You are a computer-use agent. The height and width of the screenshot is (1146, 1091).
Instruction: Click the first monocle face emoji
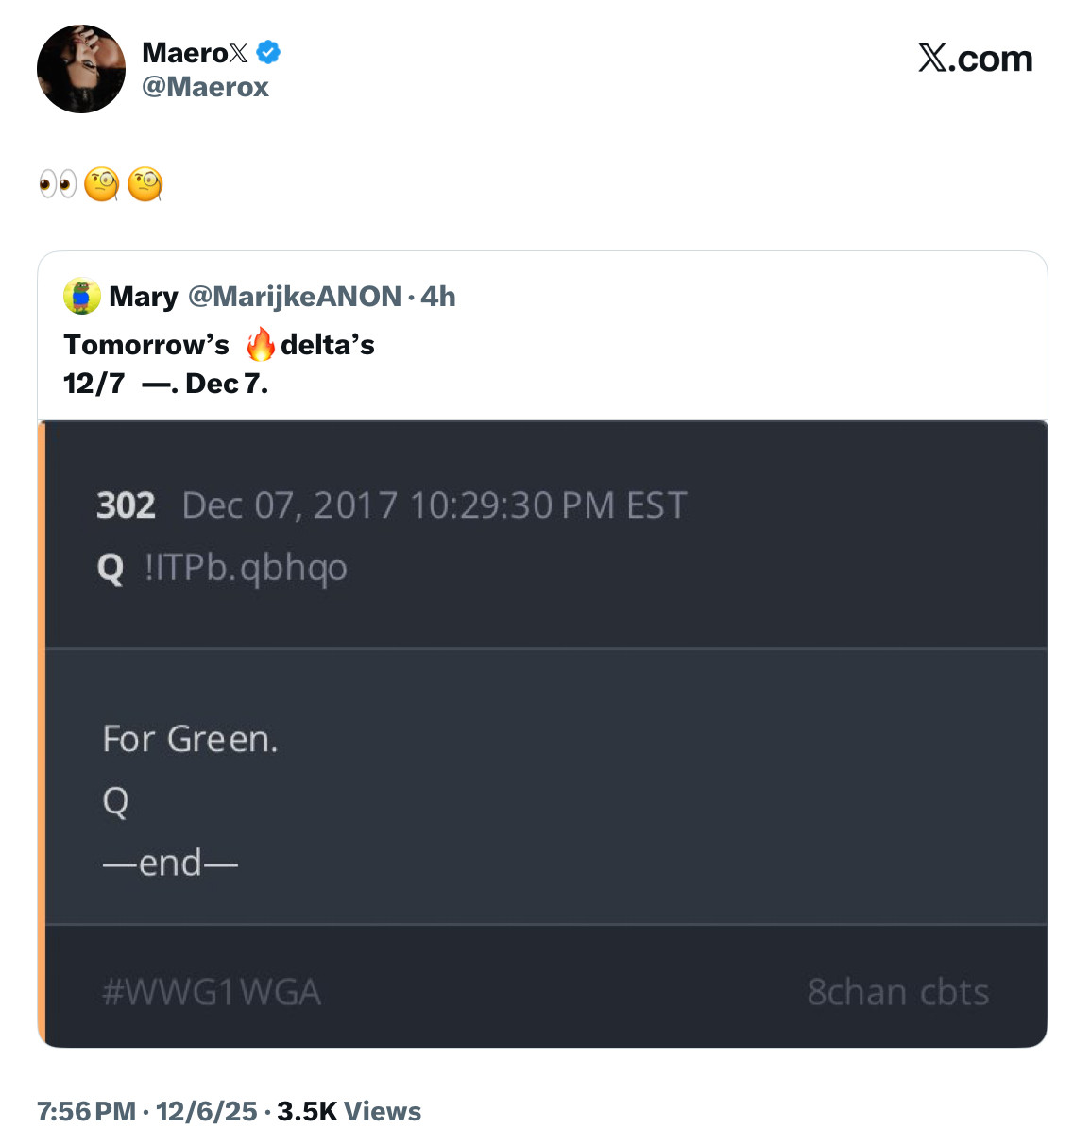click(x=102, y=183)
